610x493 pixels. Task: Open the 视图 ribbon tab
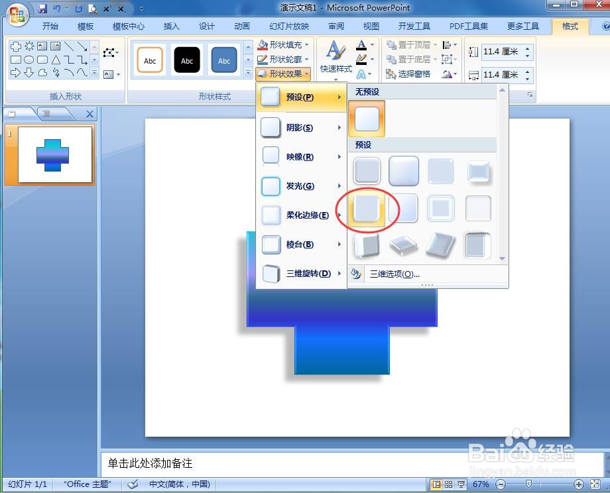371,27
